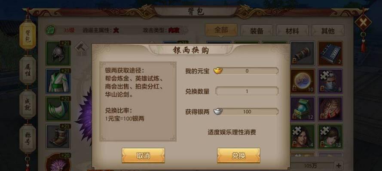Select the glowing orb item with count 10

click(303, 81)
